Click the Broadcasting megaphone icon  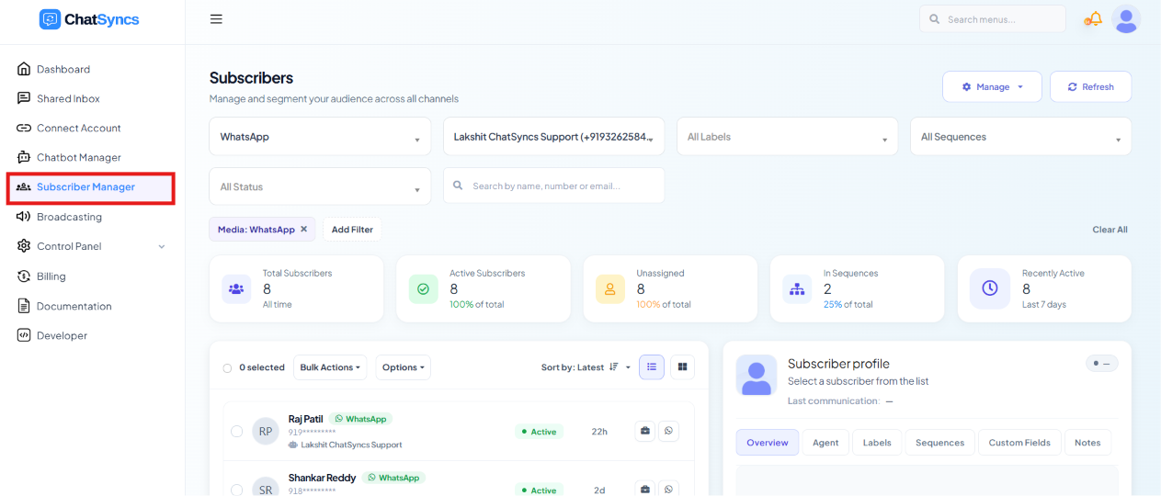[24, 217]
